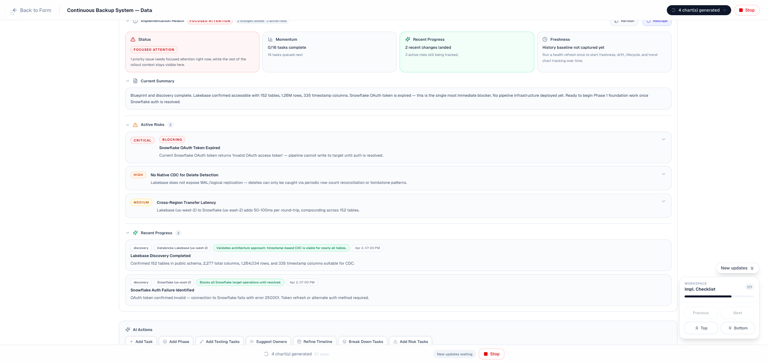This screenshot has height=363, width=768.
Task: Open the 4 chart(s) generated dropdown in header
Action: [699, 10]
